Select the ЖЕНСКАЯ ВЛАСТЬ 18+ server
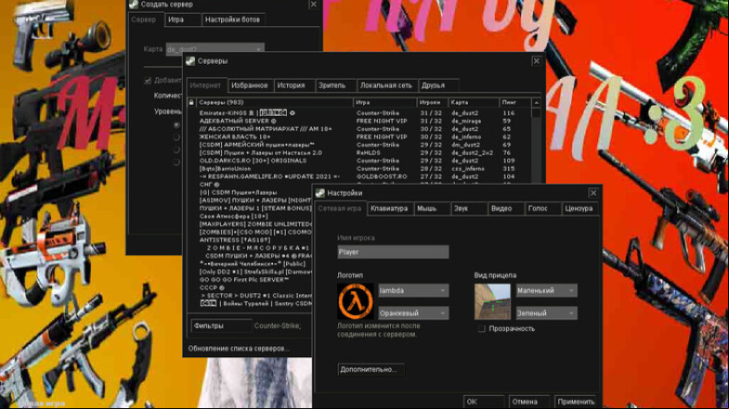The width and height of the screenshot is (729, 409). (358, 137)
